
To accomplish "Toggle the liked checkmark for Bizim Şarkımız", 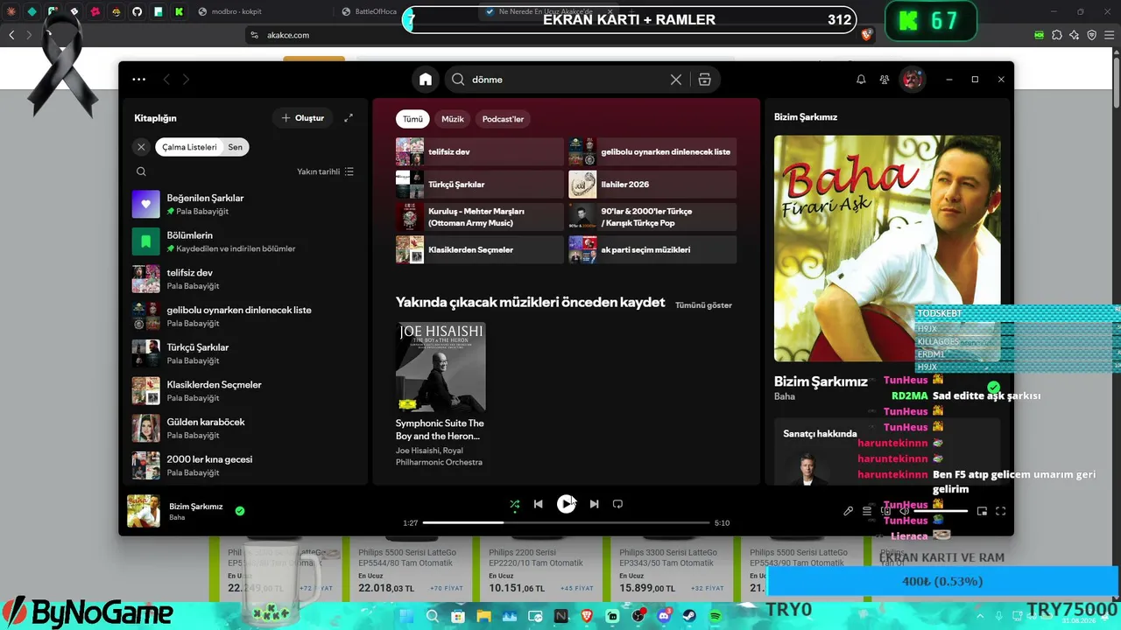I will pos(240,511).
